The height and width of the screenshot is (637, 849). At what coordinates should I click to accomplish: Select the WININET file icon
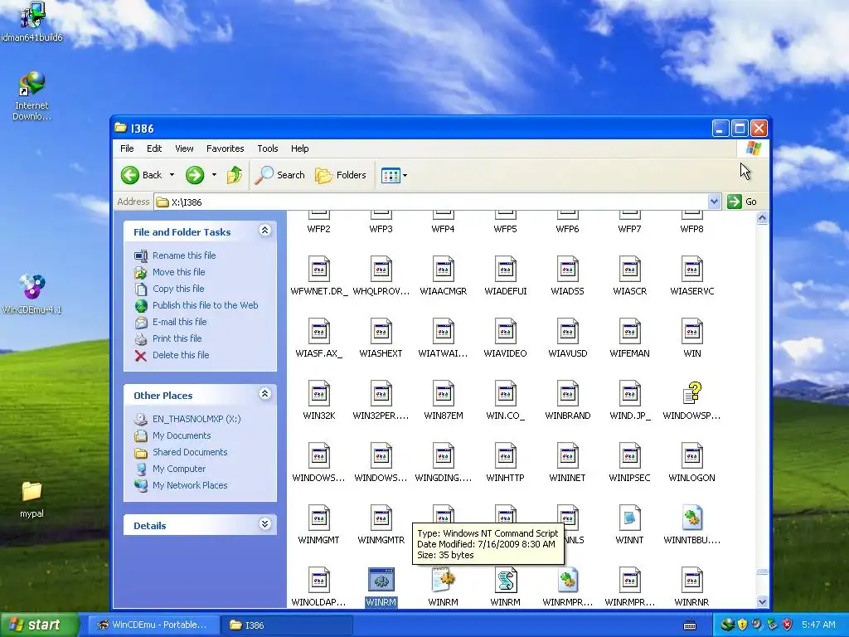pyautogui.click(x=567, y=456)
